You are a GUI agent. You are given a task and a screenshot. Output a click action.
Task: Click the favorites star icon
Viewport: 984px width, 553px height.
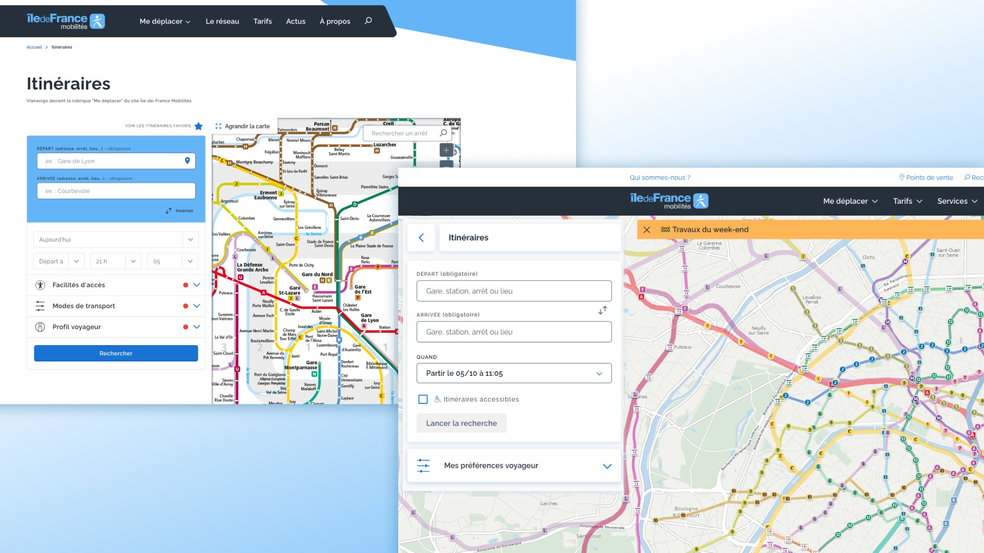click(198, 126)
